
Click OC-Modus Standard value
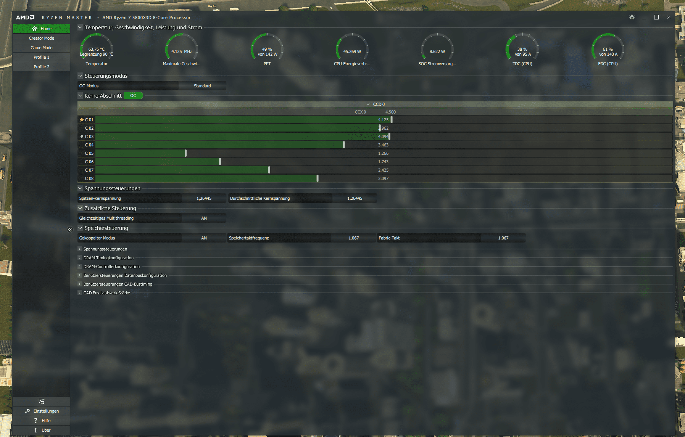pos(202,86)
